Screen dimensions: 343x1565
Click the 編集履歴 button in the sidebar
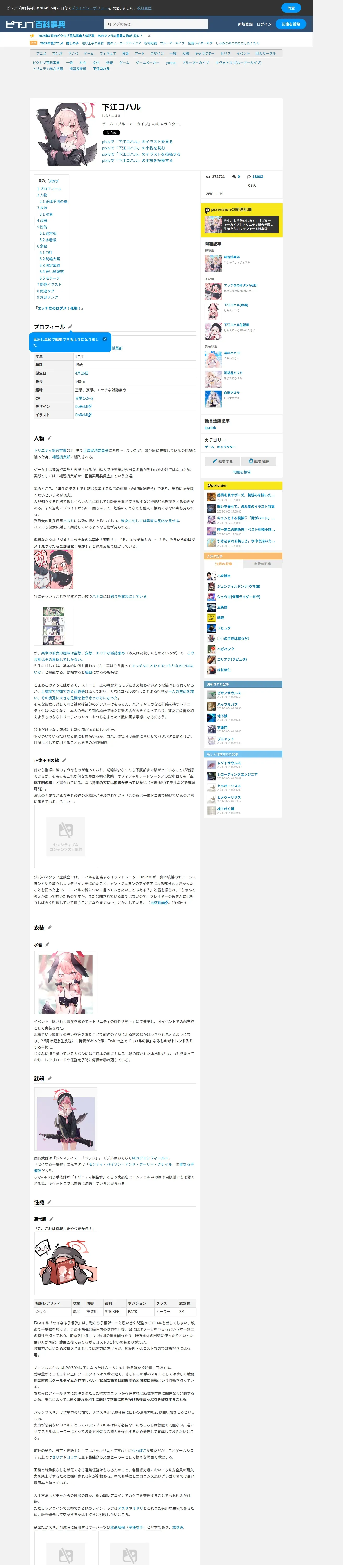[x=259, y=462]
